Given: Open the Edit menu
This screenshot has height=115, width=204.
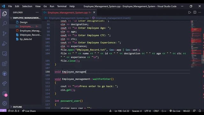Looking at the screenshot, I should [17, 6].
